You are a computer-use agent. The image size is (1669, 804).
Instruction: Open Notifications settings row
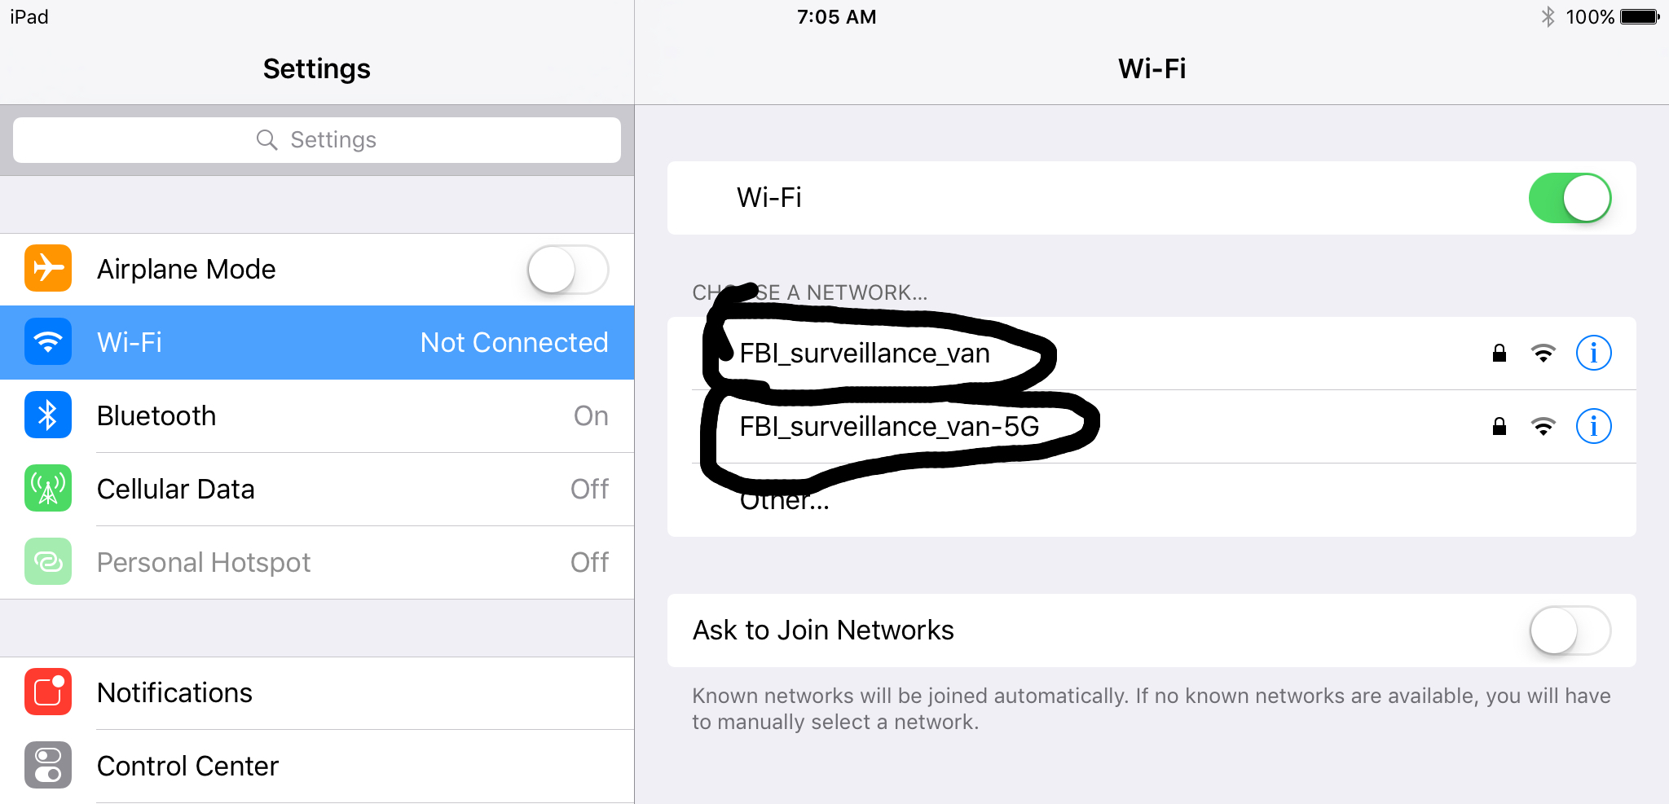tap(317, 692)
